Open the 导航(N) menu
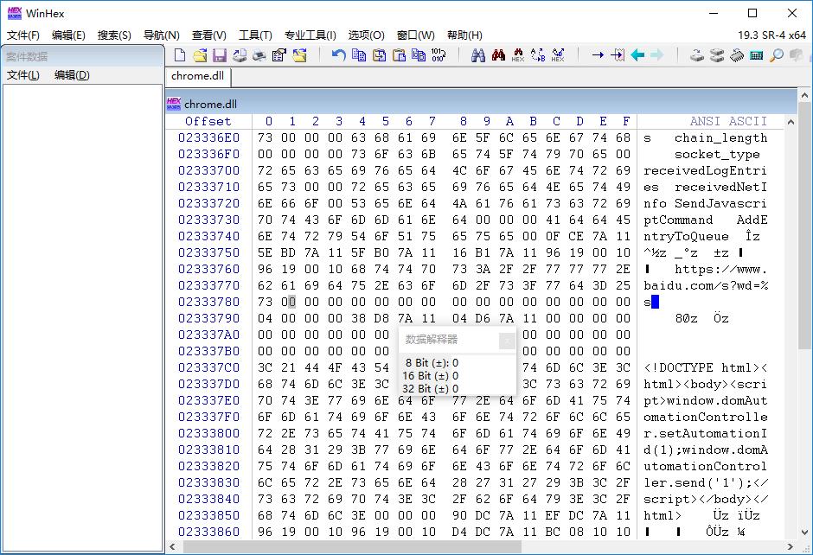 pos(161,35)
